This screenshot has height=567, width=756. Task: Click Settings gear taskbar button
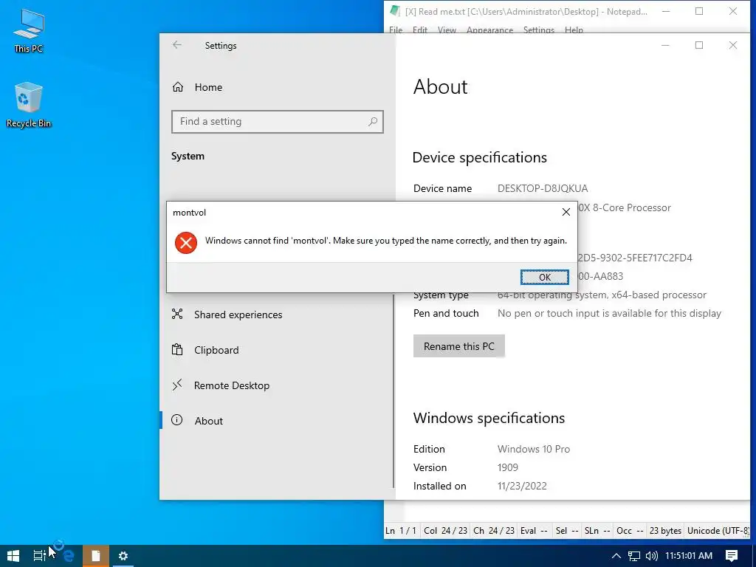coord(123,556)
